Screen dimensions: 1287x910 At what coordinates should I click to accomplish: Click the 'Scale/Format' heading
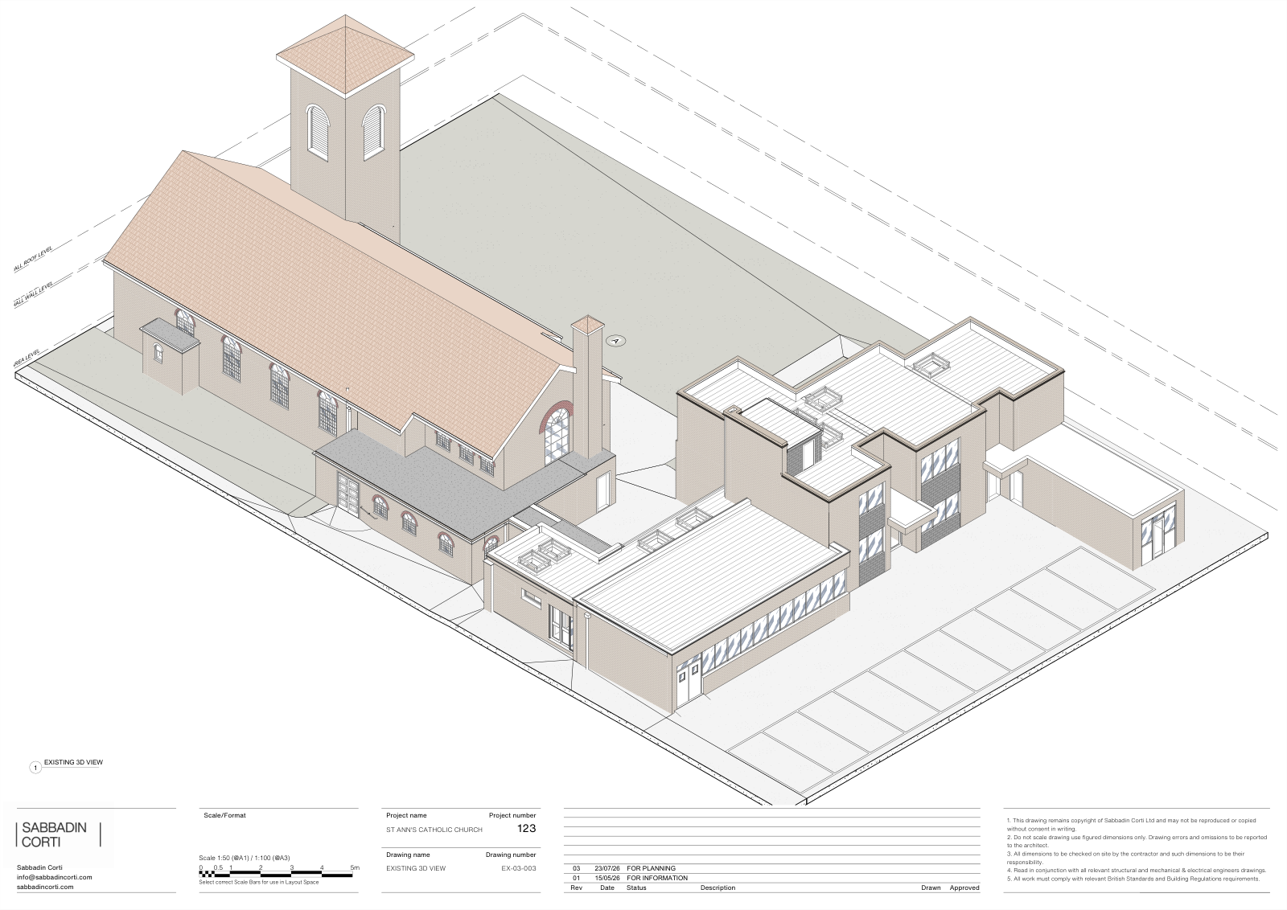tap(225, 815)
